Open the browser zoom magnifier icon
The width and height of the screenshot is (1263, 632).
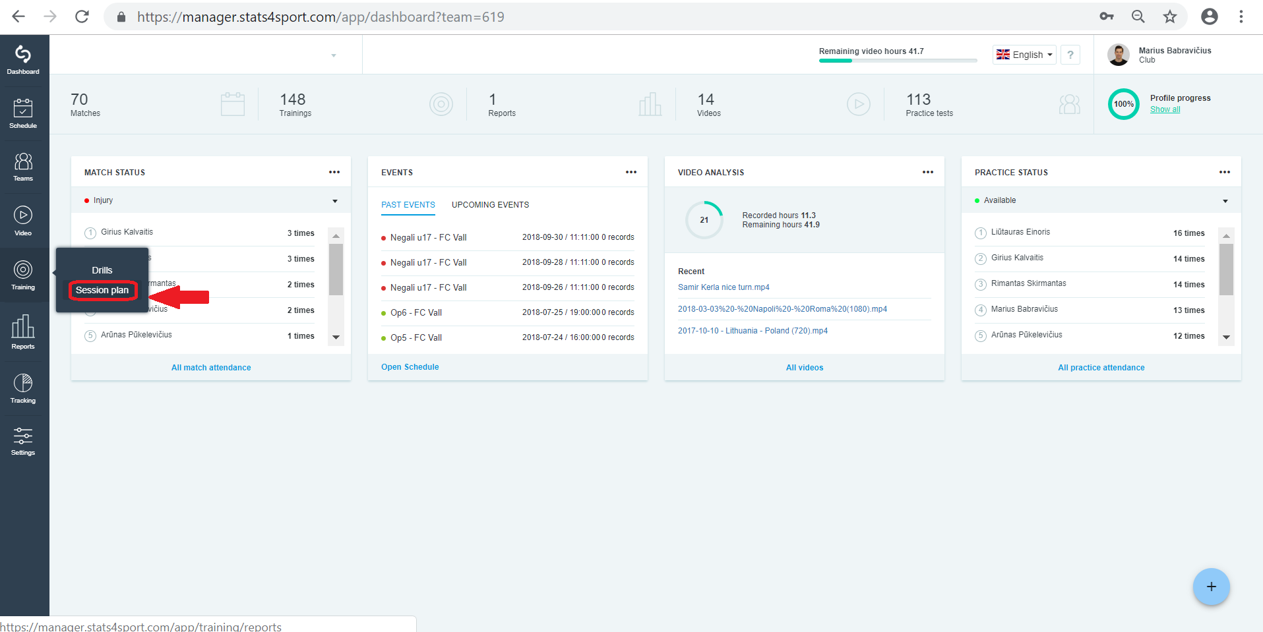tap(1138, 16)
